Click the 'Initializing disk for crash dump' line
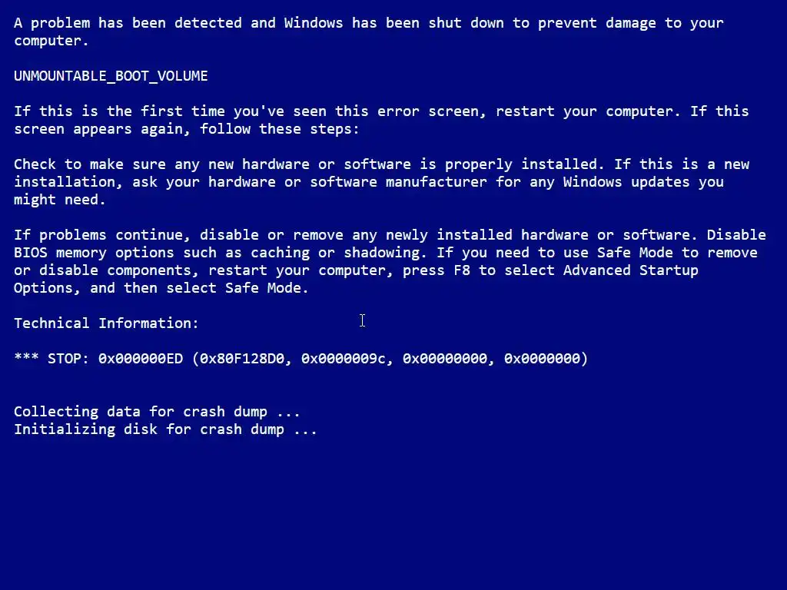Screen dimensions: 787x590 [x=166, y=429]
